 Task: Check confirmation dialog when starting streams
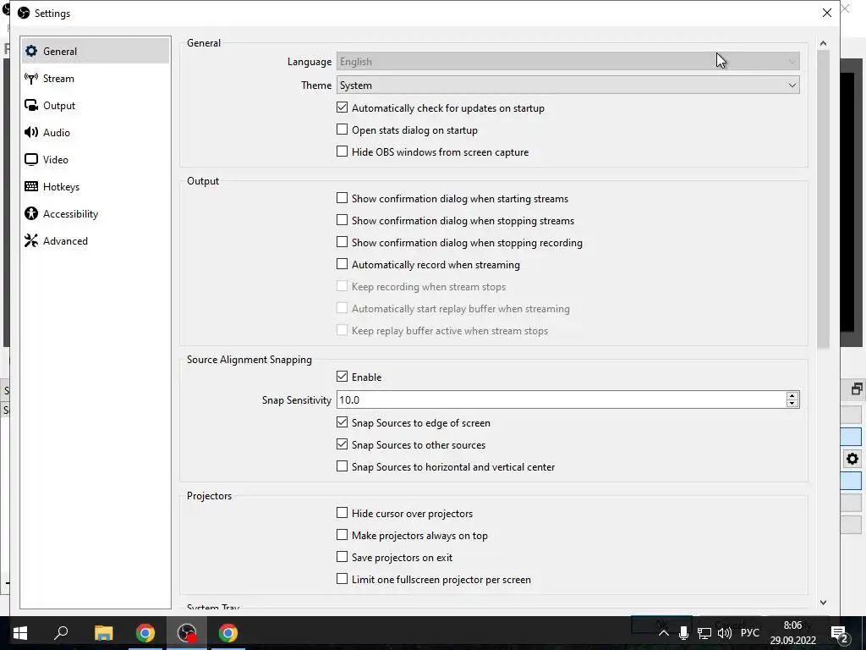[x=342, y=198]
